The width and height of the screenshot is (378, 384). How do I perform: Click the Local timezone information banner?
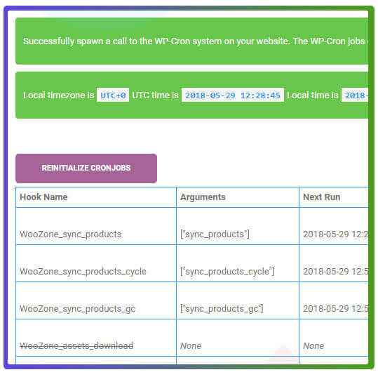click(x=192, y=95)
